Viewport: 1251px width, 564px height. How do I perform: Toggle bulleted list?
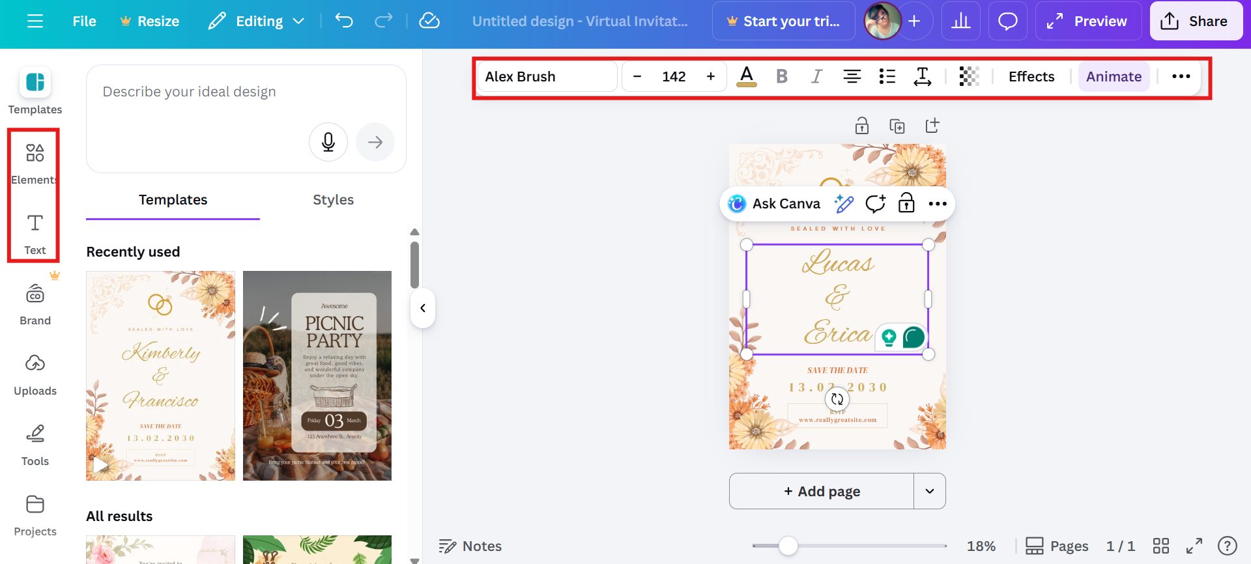click(x=887, y=77)
